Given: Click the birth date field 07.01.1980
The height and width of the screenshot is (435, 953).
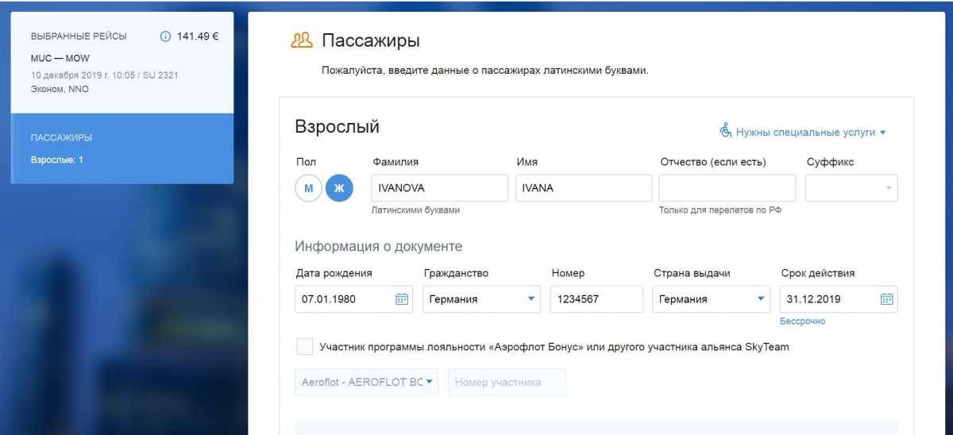Looking at the screenshot, I should click(x=353, y=299).
